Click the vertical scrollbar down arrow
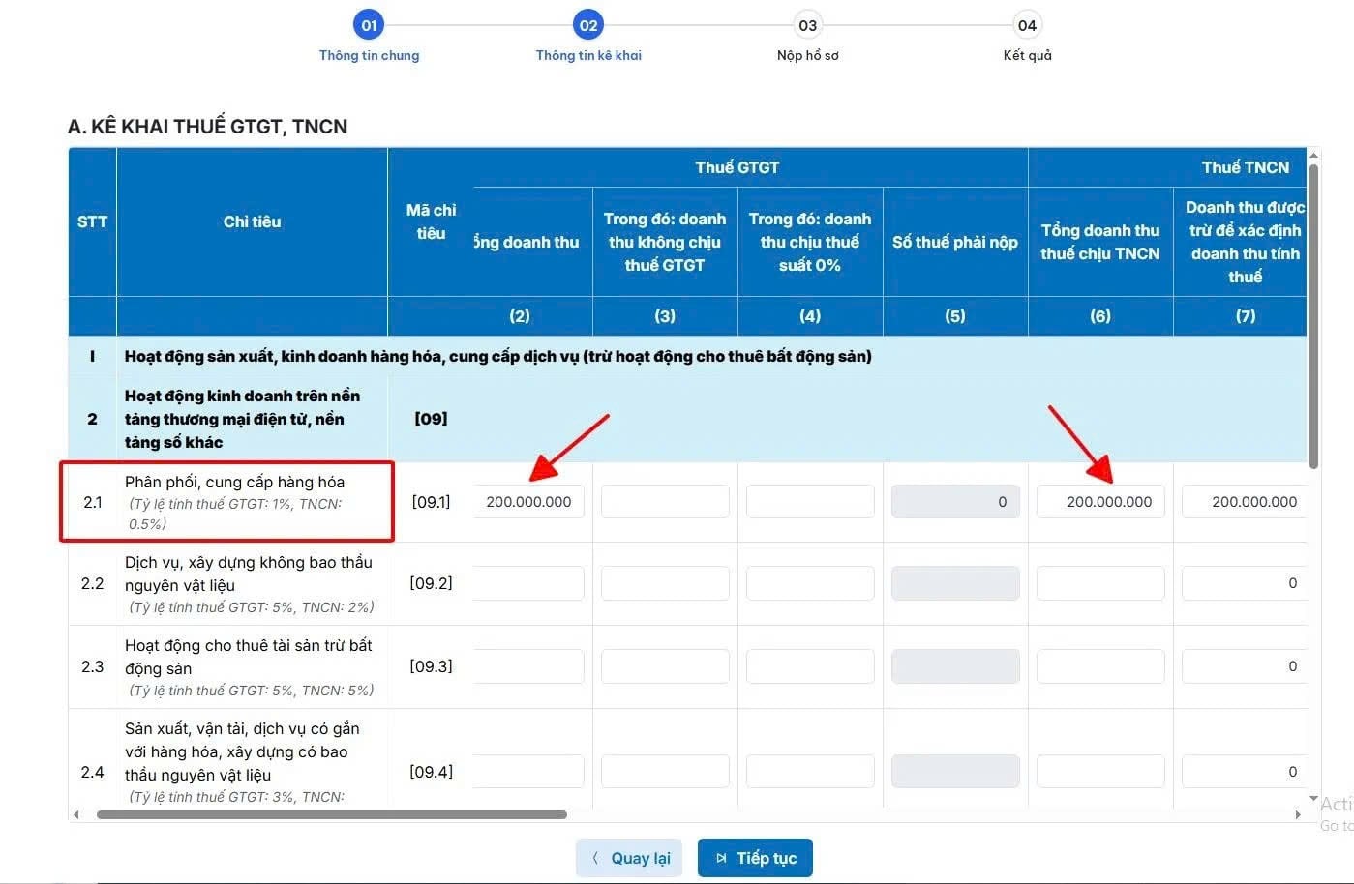 pyautogui.click(x=1313, y=800)
